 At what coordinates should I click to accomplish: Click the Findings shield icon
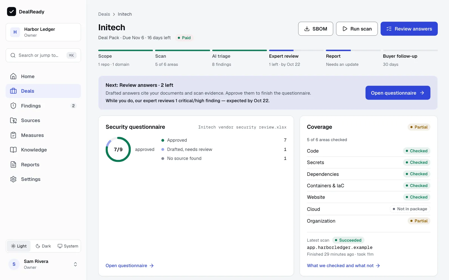point(13,106)
